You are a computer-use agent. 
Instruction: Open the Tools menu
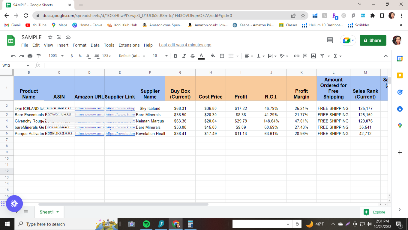tap(109, 45)
